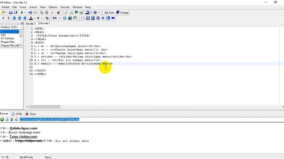Run the page with the green play icon
The height and width of the screenshot is (159, 284).
pyautogui.click(x=22, y=12)
